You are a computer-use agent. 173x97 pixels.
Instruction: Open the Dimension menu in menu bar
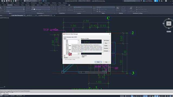[34, 3]
